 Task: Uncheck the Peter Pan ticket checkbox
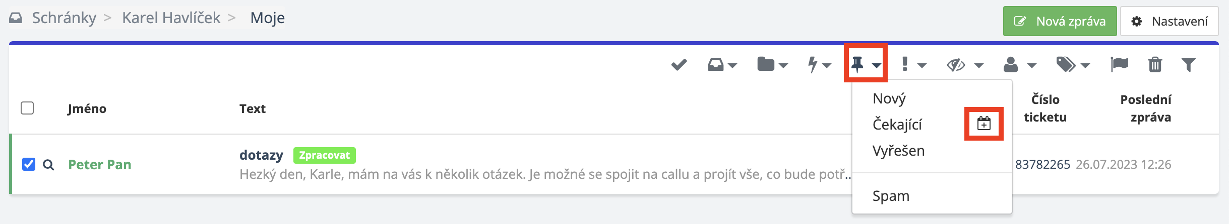[x=29, y=164]
